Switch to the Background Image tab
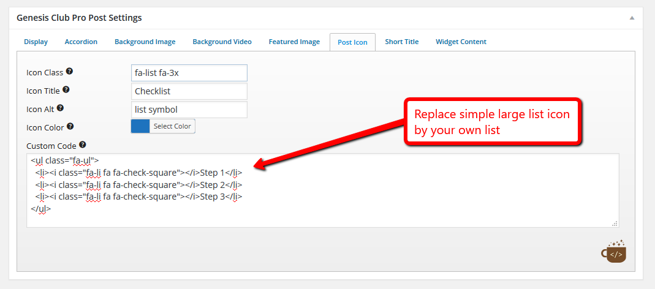This screenshot has height=289, width=655. click(145, 42)
